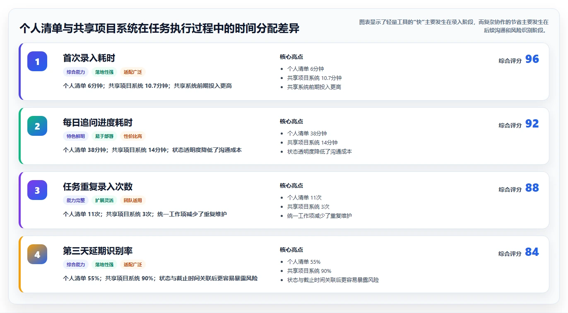The width and height of the screenshot is (568, 313).
Task: Click 综合评分 label beside score 84
Action: [x=510, y=254]
